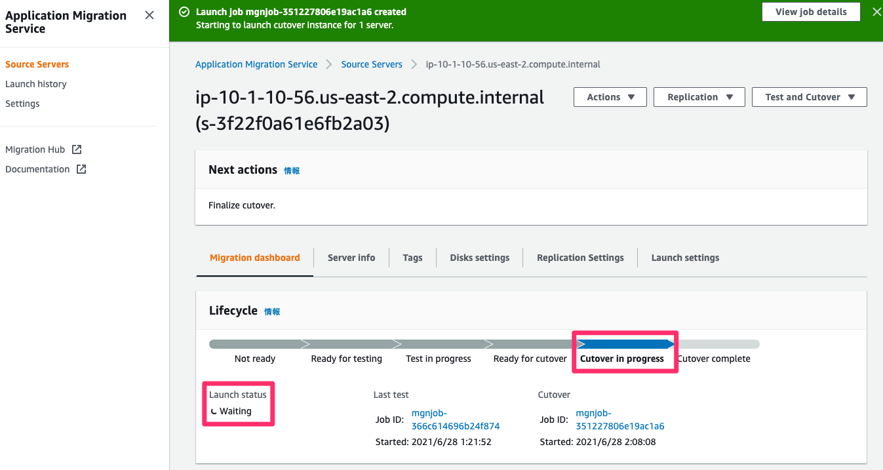Click the ip-10-1-10-56 breadcrumb text
Screen dimensions: 883x470
click(x=513, y=64)
